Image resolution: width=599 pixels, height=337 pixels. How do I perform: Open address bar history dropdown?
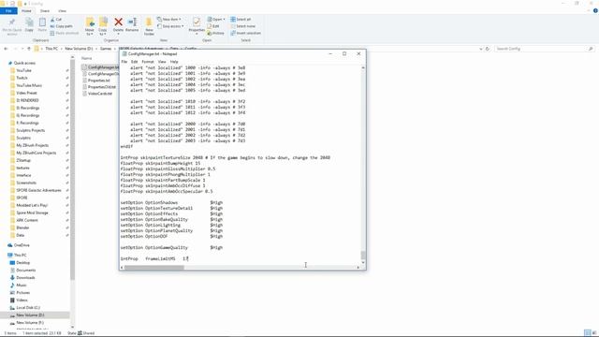click(480, 49)
